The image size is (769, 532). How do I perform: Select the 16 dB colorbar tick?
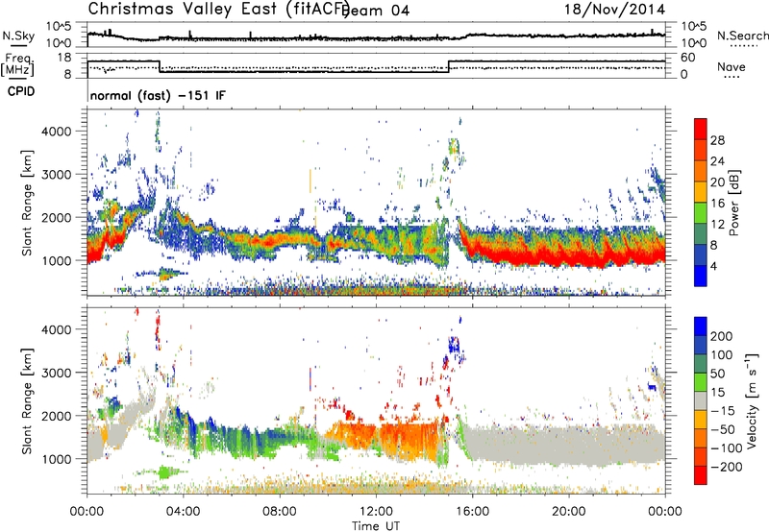(717, 204)
